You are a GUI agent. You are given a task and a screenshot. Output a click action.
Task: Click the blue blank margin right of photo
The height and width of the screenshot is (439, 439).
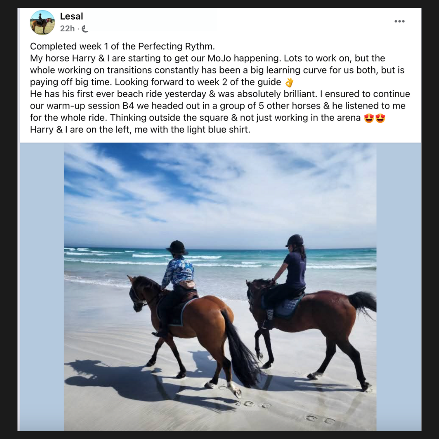pyautogui.click(x=399, y=287)
